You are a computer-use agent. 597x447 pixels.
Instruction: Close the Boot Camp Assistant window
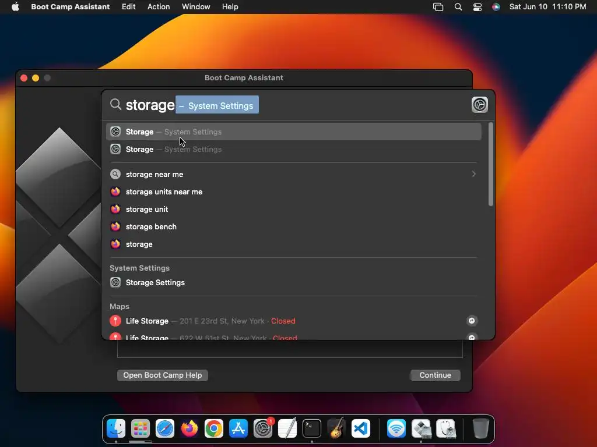24,78
